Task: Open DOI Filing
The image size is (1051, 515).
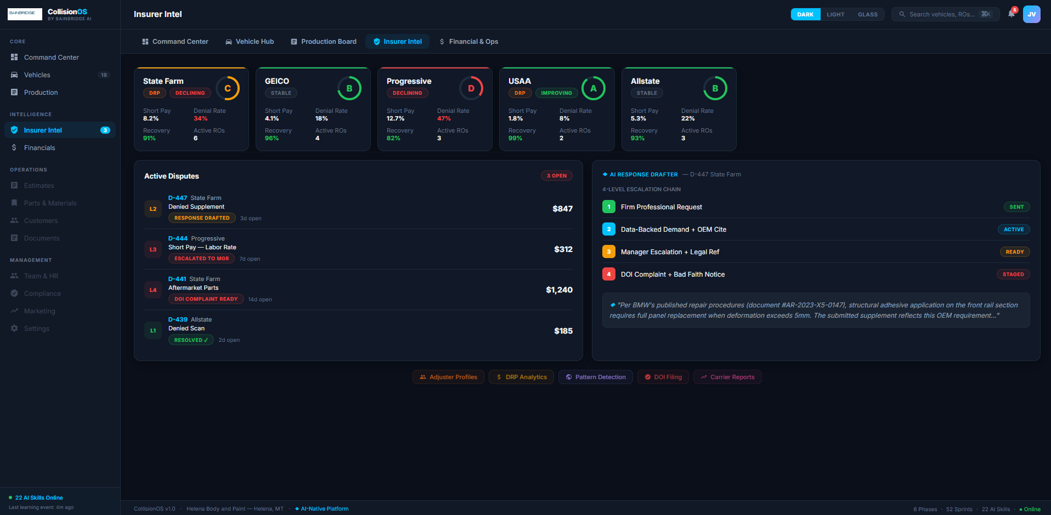Action: pyautogui.click(x=663, y=377)
